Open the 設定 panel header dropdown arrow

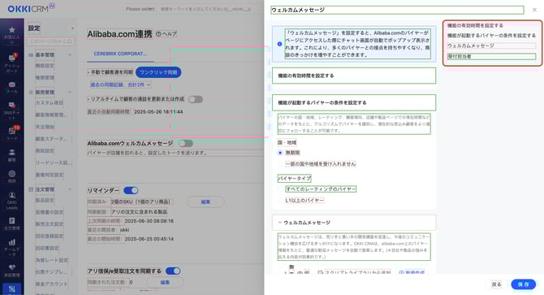(72, 28)
